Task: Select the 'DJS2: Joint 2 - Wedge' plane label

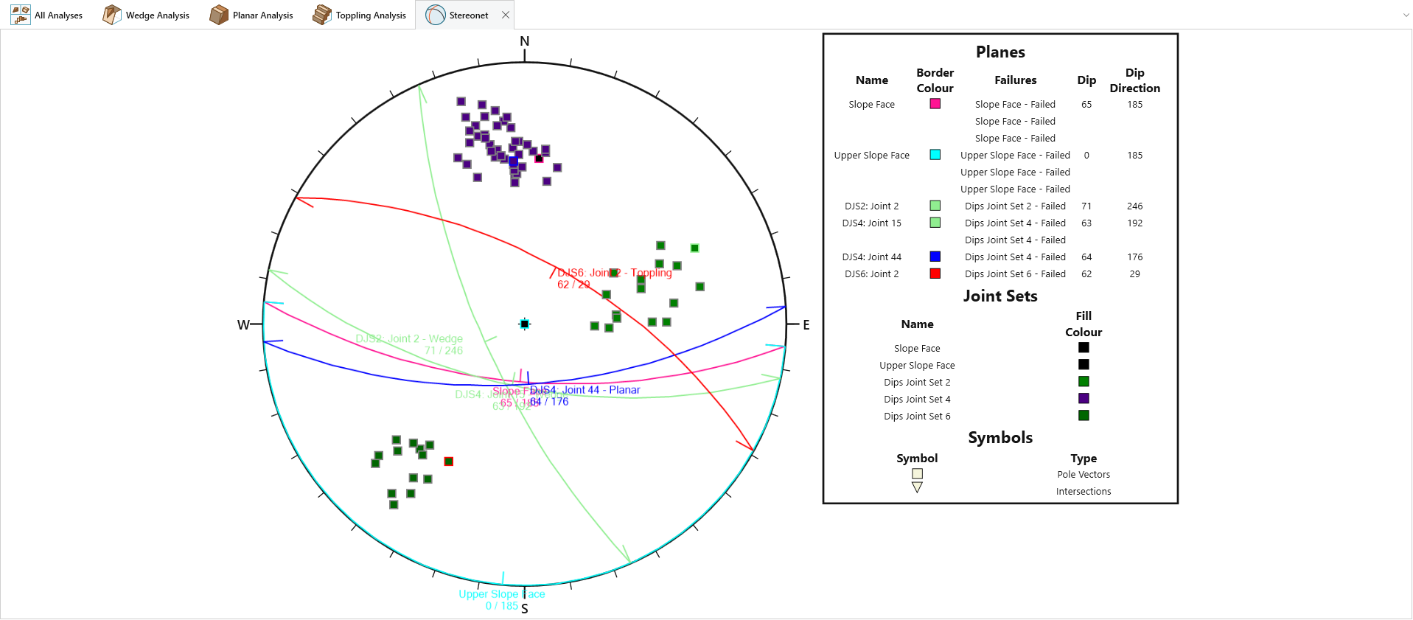Action: [409, 338]
